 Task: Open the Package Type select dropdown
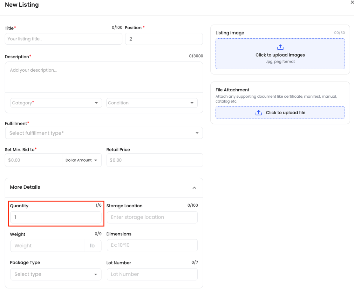click(56, 274)
